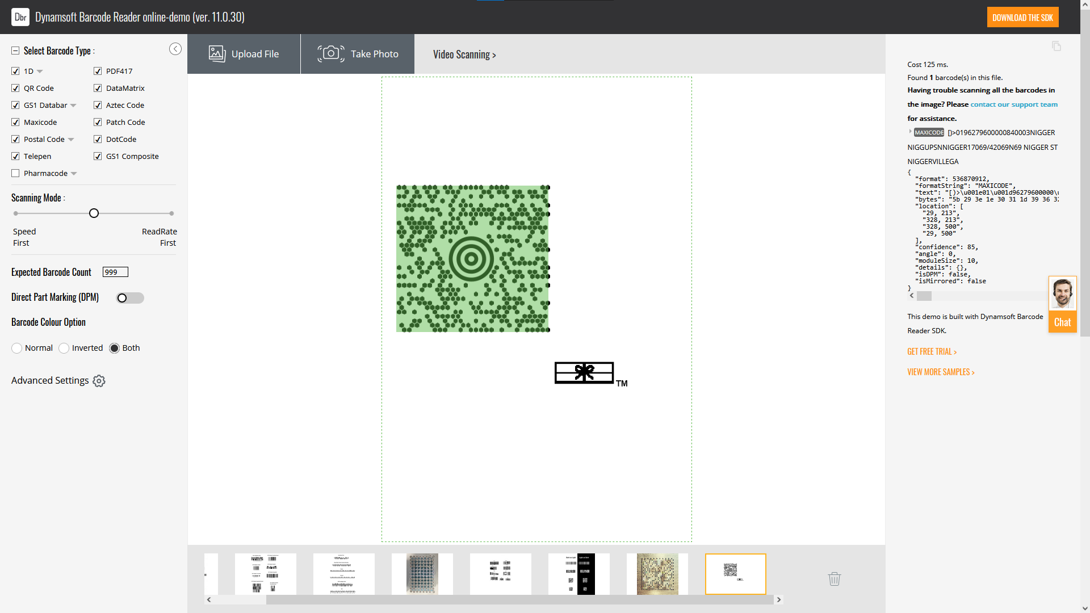The width and height of the screenshot is (1090, 613).
Task: Click Expected Barcode Count input field
Action: coord(115,272)
